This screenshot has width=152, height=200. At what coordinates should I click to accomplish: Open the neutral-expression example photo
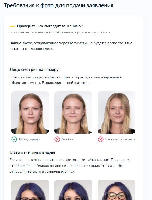pos(30,112)
